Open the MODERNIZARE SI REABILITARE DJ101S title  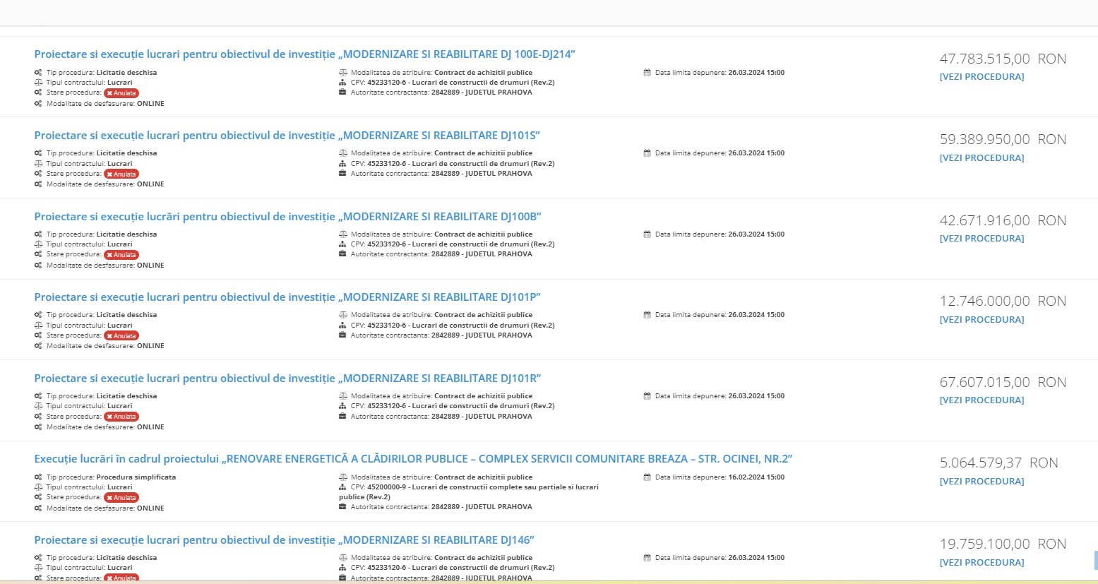click(287, 136)
